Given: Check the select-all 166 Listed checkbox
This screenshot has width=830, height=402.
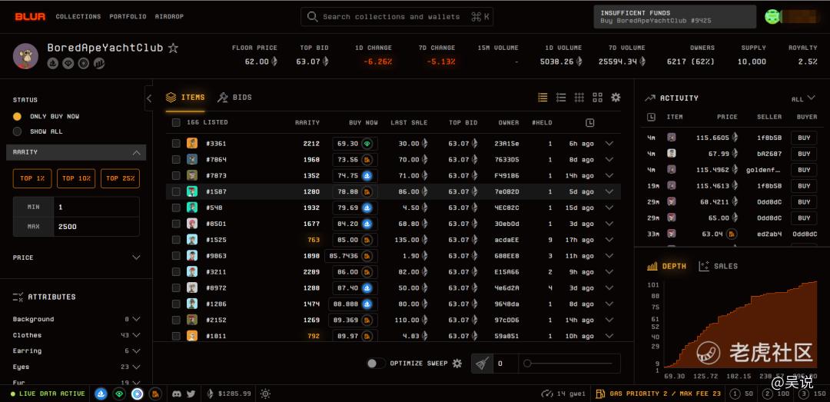Looking at the screenshot, I should tap(176, 122).
